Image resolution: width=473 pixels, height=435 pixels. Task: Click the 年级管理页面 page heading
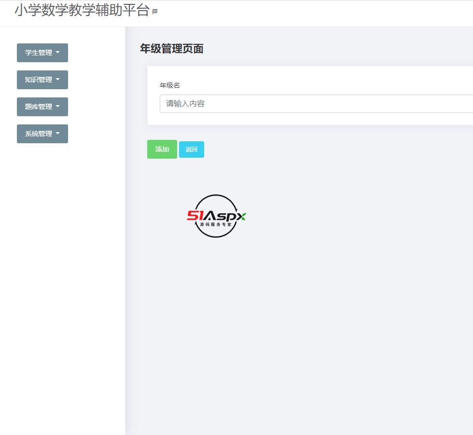(x=171, y=49)
